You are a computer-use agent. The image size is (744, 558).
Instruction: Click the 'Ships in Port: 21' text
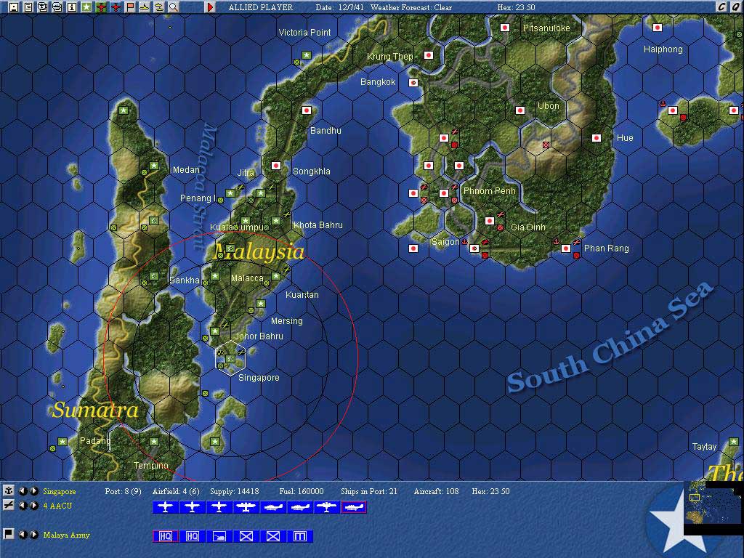coord(369,491)
